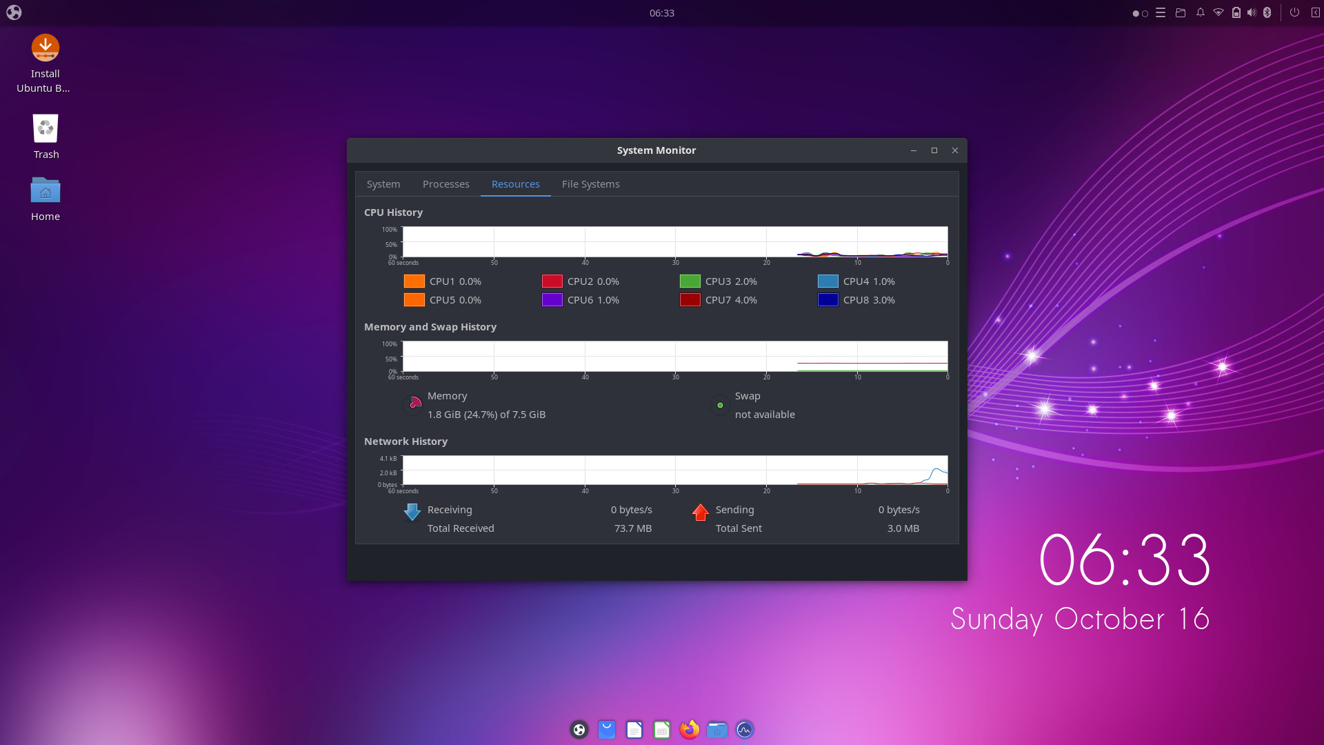Switch to the Processes tab
Screen dimensions: 1324x745
click(445, 184)
